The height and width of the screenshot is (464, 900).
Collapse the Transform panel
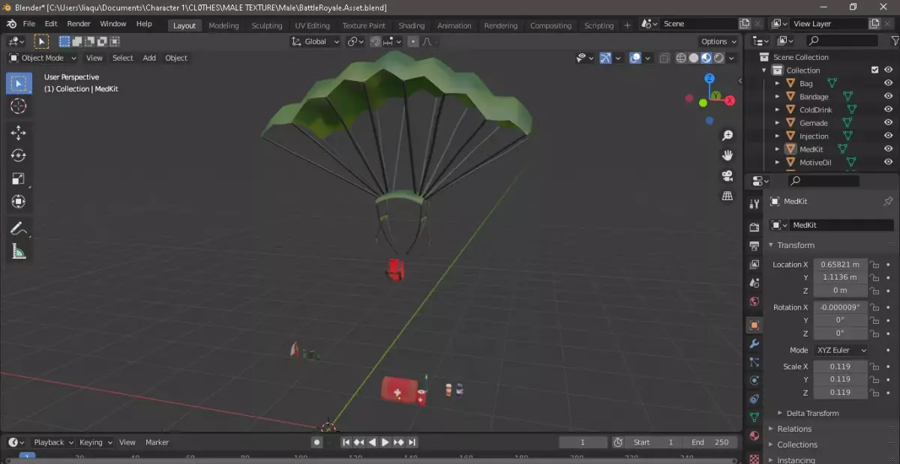tap(771, 245)
